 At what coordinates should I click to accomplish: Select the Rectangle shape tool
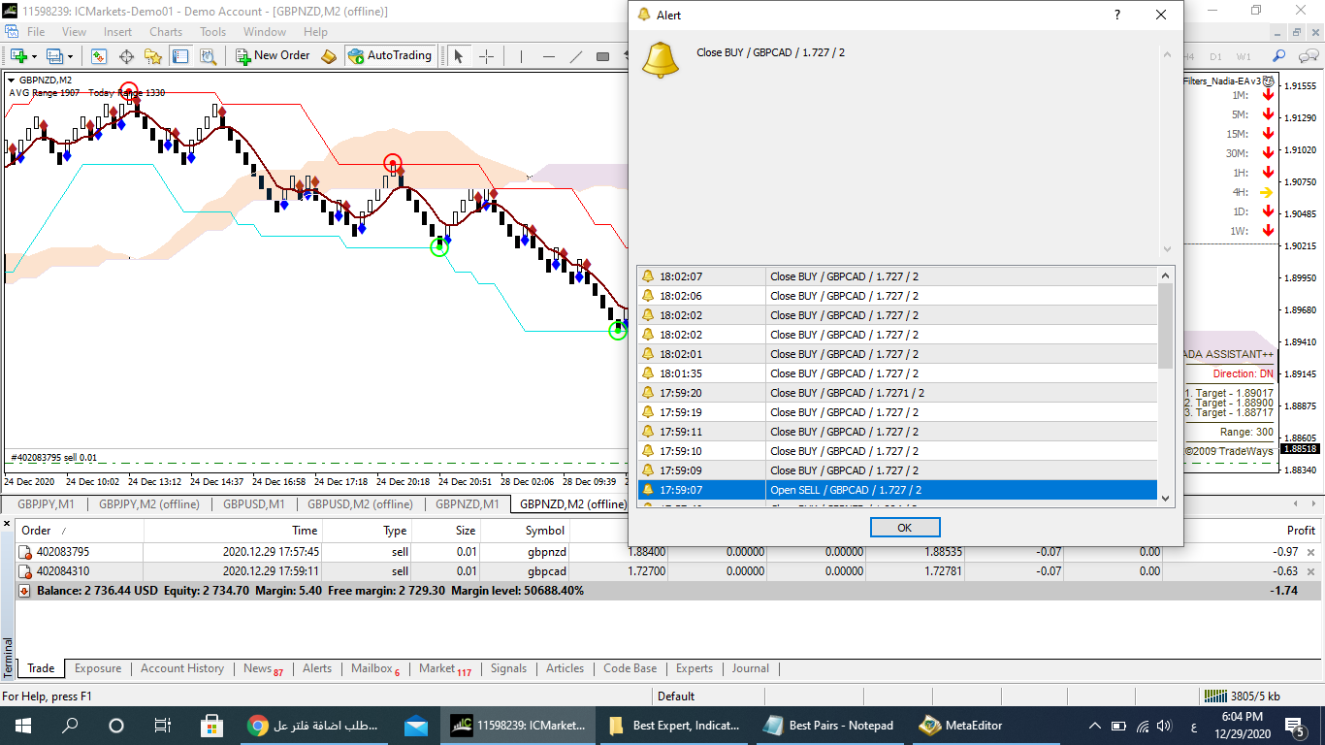(x=602, y=56)
